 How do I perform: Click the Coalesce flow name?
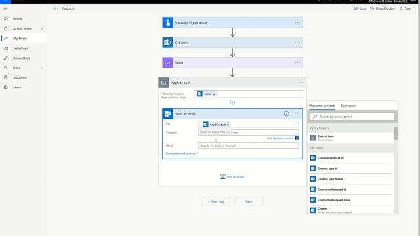coord(68,9)
